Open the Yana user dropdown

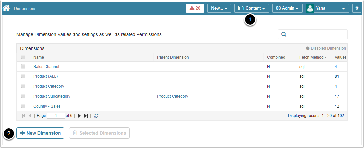(326, 8)
